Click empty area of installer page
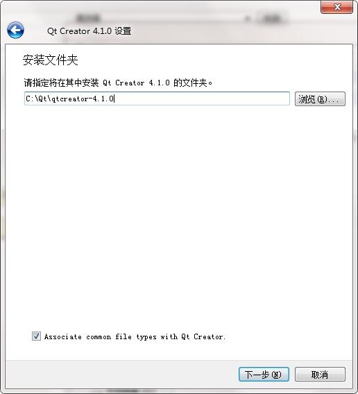 click(x=178, y=214)
